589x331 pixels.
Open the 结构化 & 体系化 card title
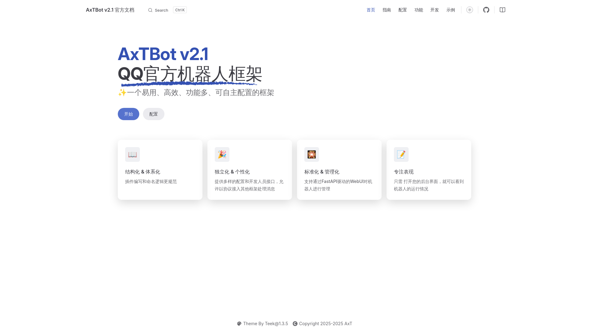coord(143,172)
